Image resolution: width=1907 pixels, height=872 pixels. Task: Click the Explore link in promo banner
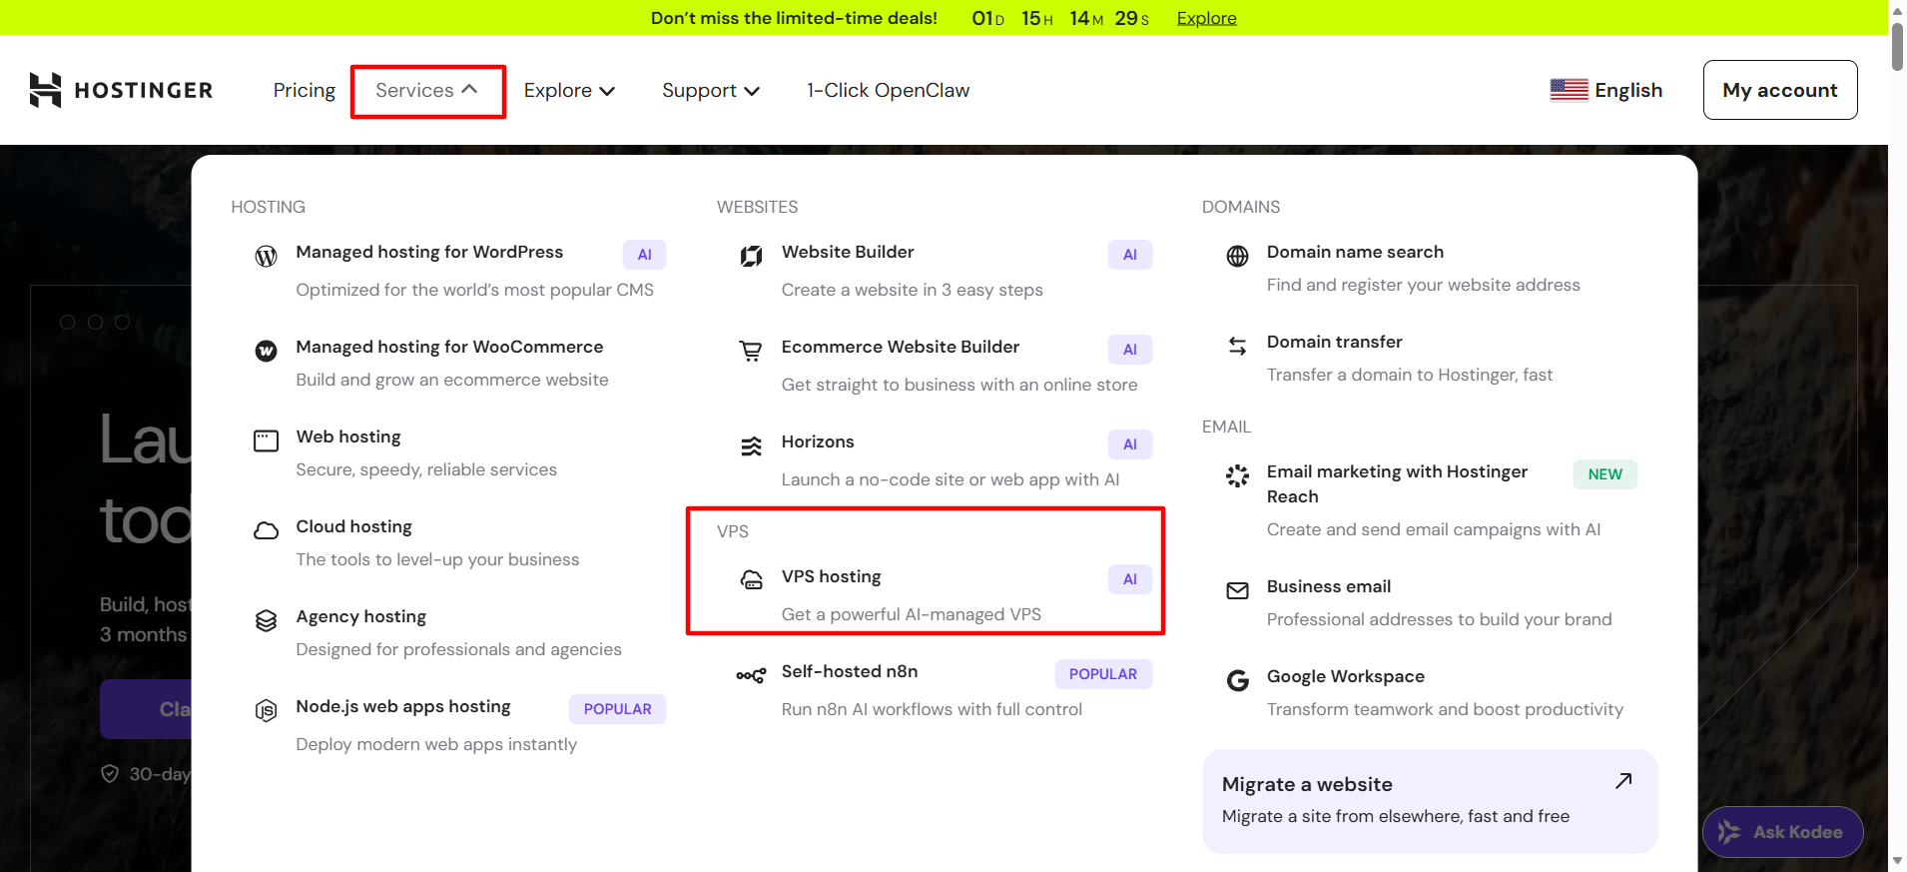[1206, 18]
